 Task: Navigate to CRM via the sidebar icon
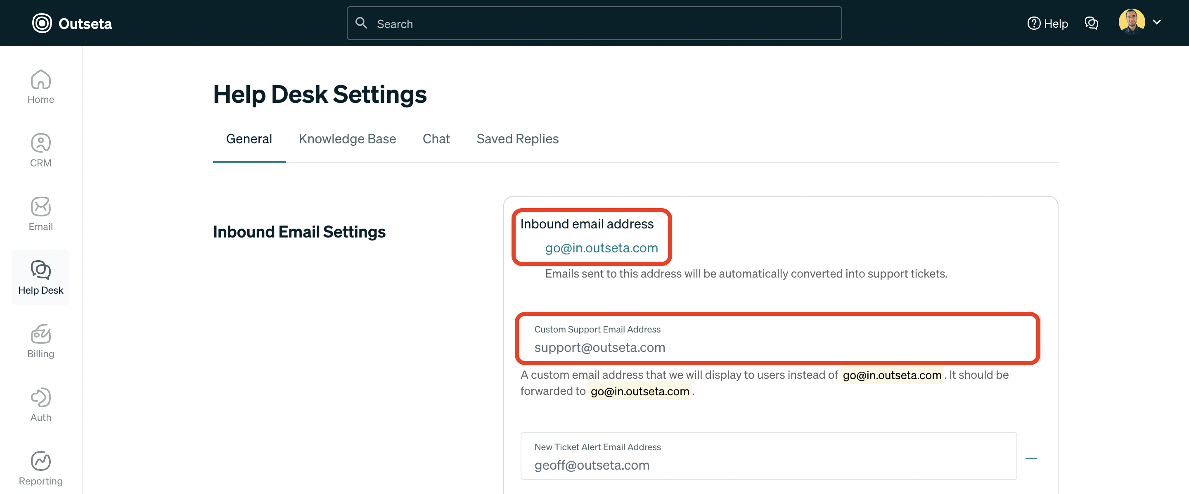pos(40,149)
